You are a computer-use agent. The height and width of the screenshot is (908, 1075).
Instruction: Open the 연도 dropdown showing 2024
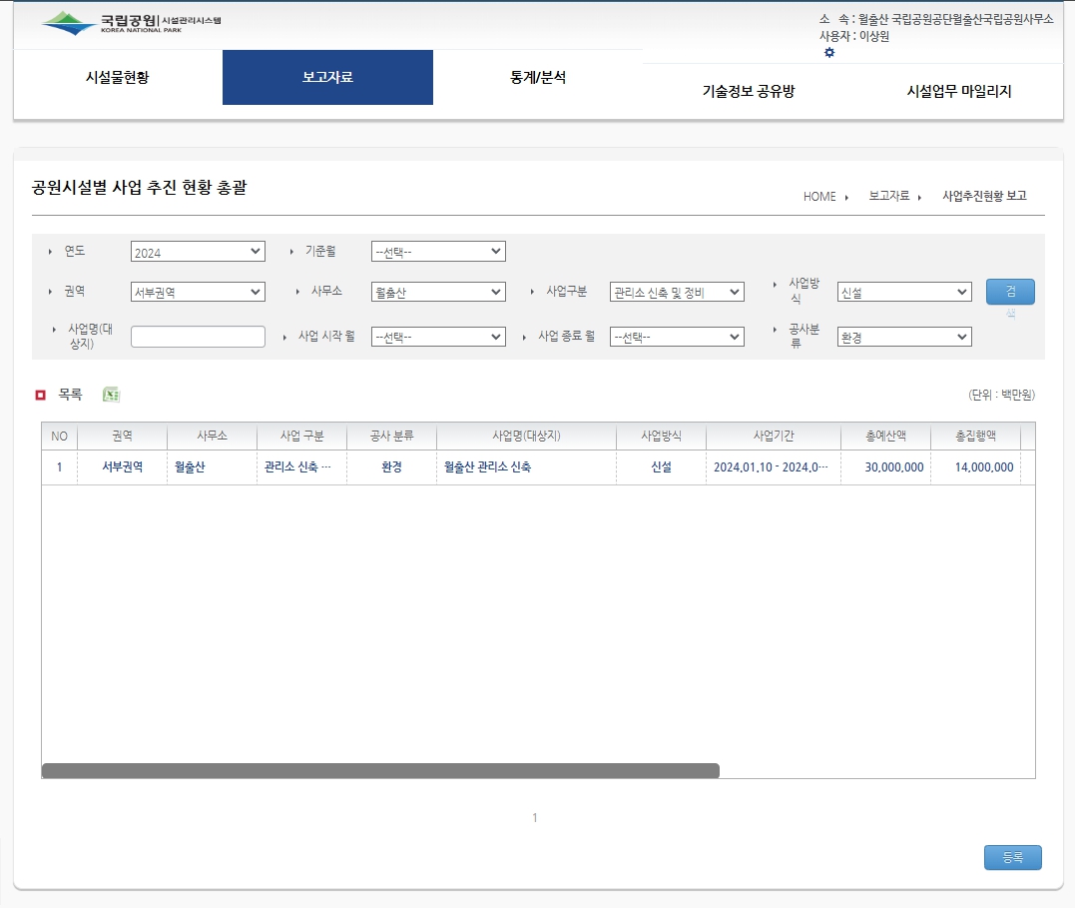pyautogui.click(x=198, y=251)
